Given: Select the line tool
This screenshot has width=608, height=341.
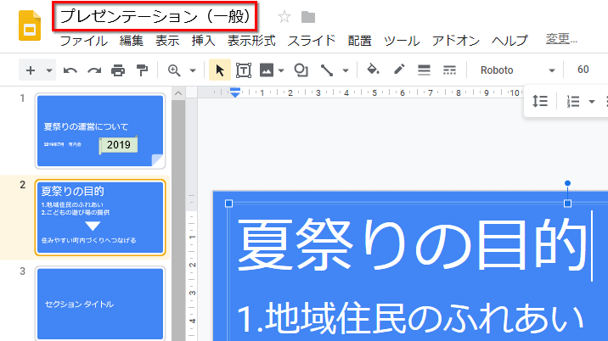Looking at the screenshot, I should [x=327, y=70].
